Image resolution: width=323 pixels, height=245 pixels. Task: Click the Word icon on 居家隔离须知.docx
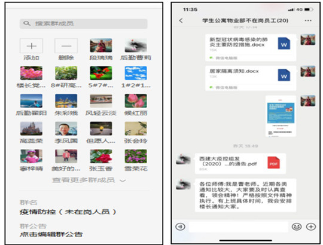pos(284,75)
